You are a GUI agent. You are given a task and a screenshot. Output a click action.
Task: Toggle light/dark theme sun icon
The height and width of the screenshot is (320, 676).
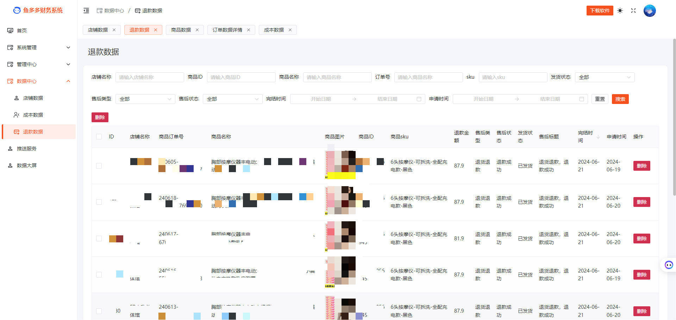620,11
